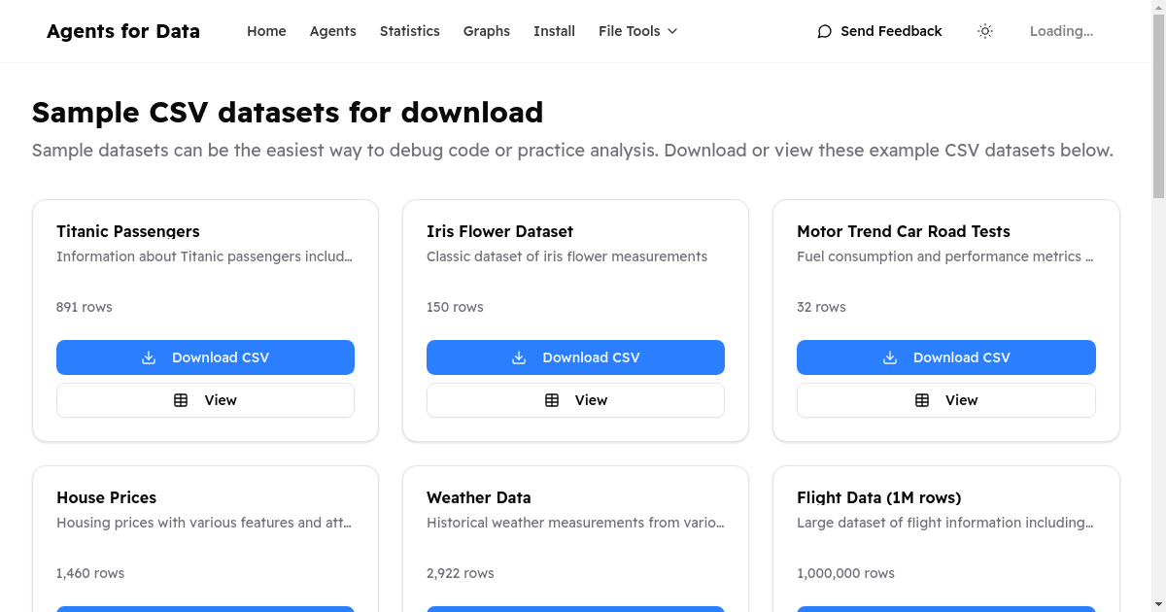Screen dimensions: 1166x612
Task: Click the speech bubble feedback icon
Action: click(x=824, y=31)
